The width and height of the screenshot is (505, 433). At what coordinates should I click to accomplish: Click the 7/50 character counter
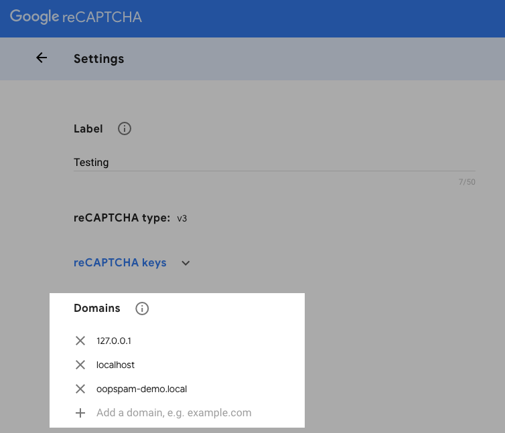pyautogui.click(x=467, y=182)
